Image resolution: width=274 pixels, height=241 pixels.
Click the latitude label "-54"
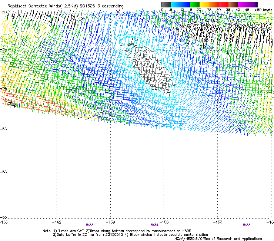click(3, 88)
